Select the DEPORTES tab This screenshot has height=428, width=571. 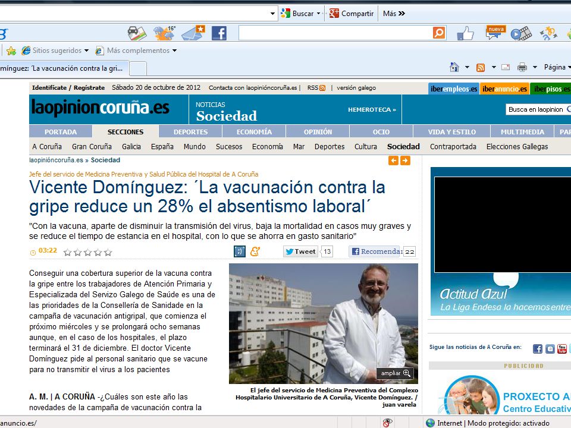[190, 131]
